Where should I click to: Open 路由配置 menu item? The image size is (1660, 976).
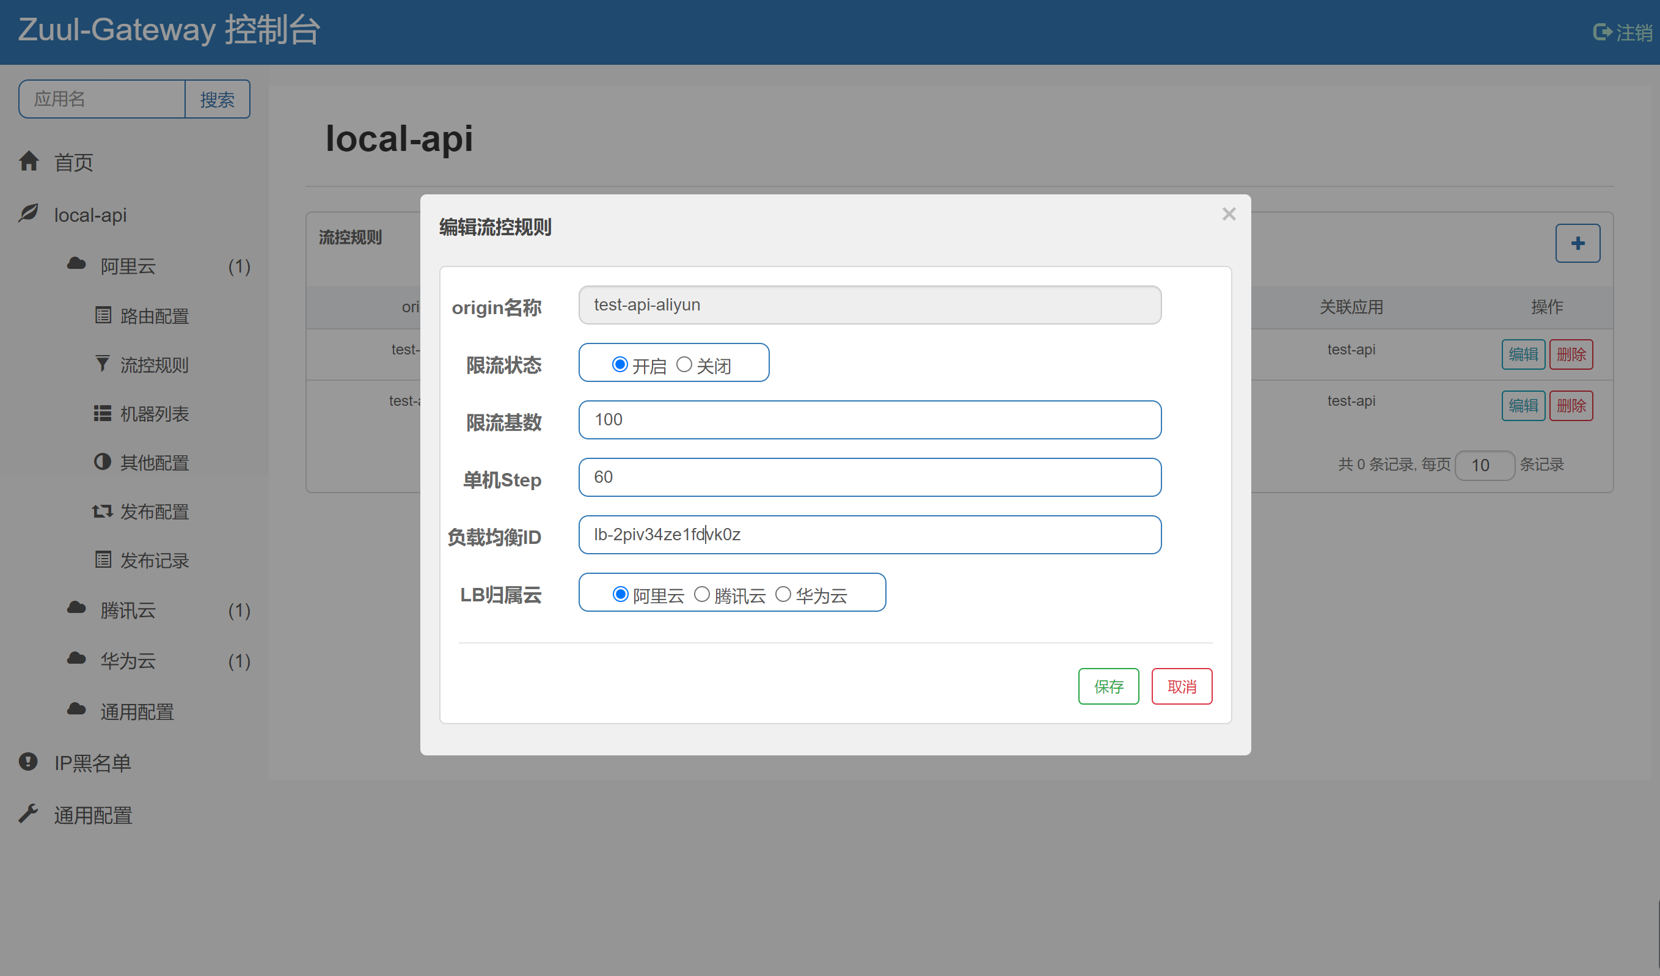(x=155, y=317)
